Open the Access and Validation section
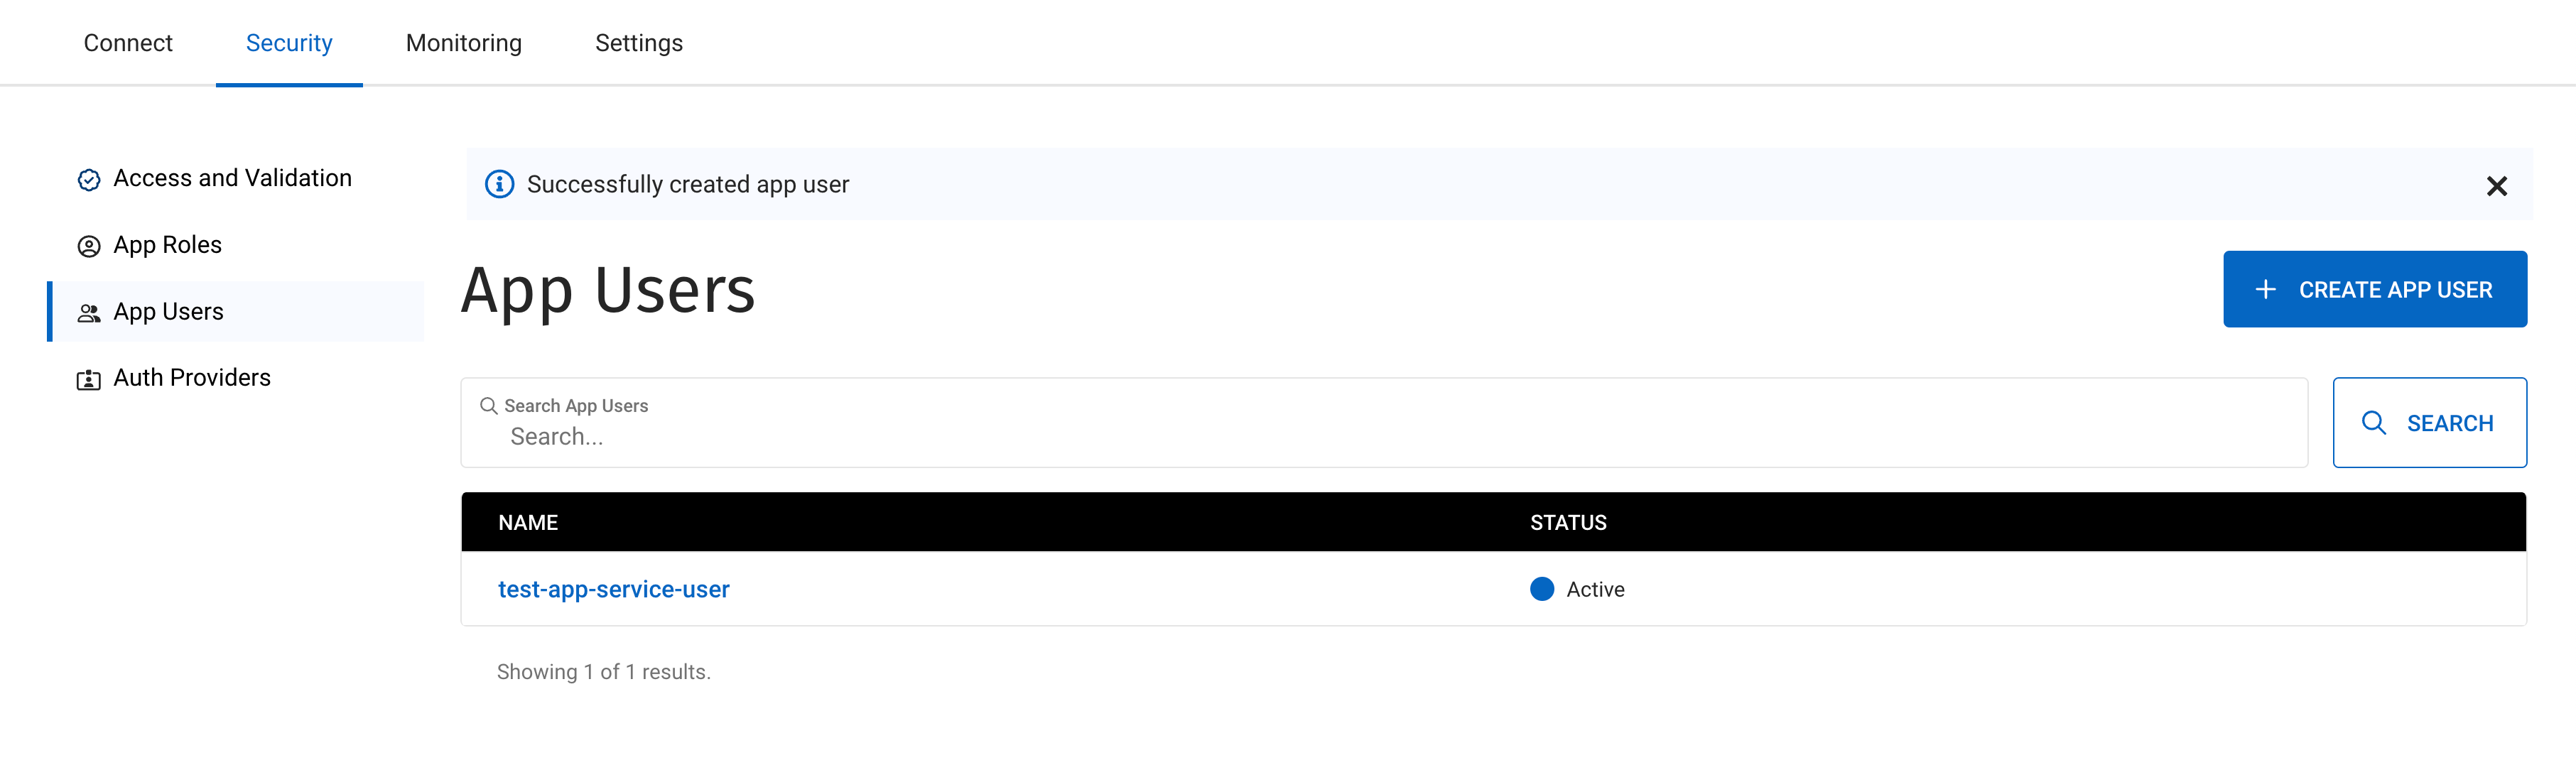The width and height of the screenshot is (2576, 770). pos(232,178)
